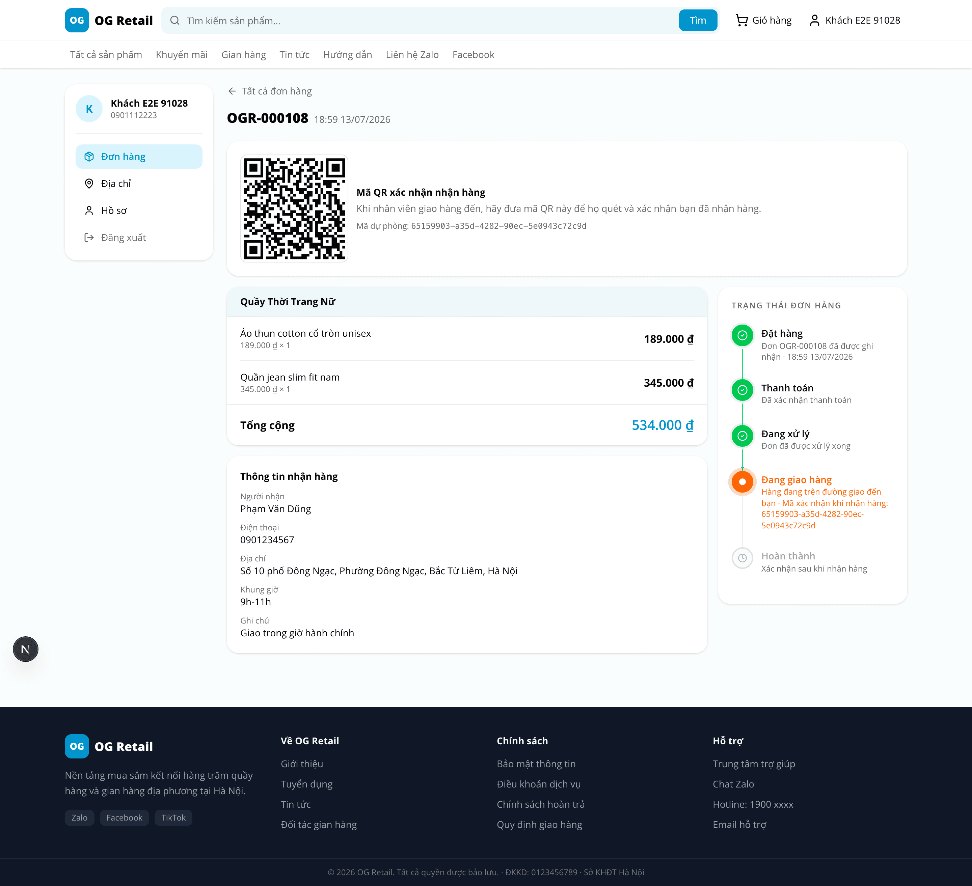This screenshot has width=972, height=886.
Task: Focus the product search input field
Action: (x=429, y=20)
